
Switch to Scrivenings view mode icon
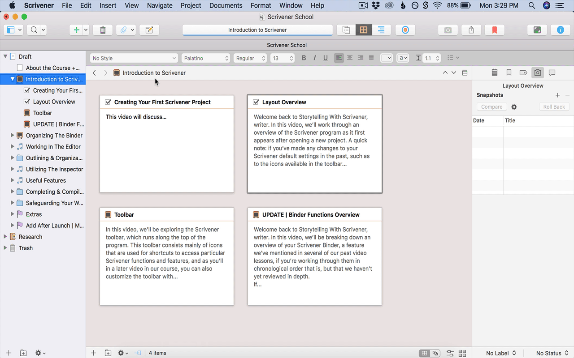tap(346, 30)
